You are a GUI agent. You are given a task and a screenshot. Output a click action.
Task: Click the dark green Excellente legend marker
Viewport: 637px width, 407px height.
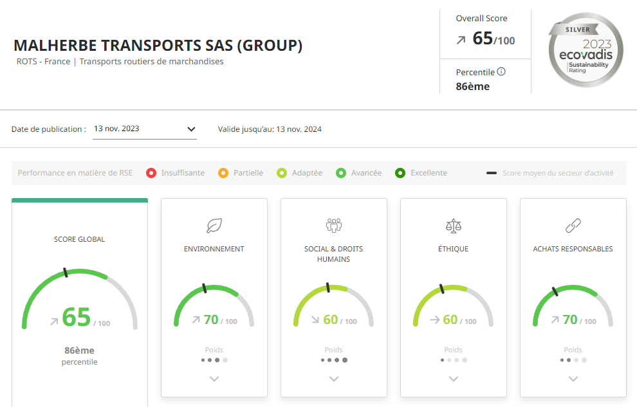point(400,173)
